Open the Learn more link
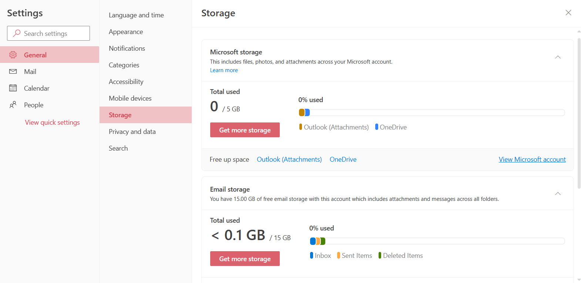This screenshot has width=581, height=283. (x=224, y=70)
